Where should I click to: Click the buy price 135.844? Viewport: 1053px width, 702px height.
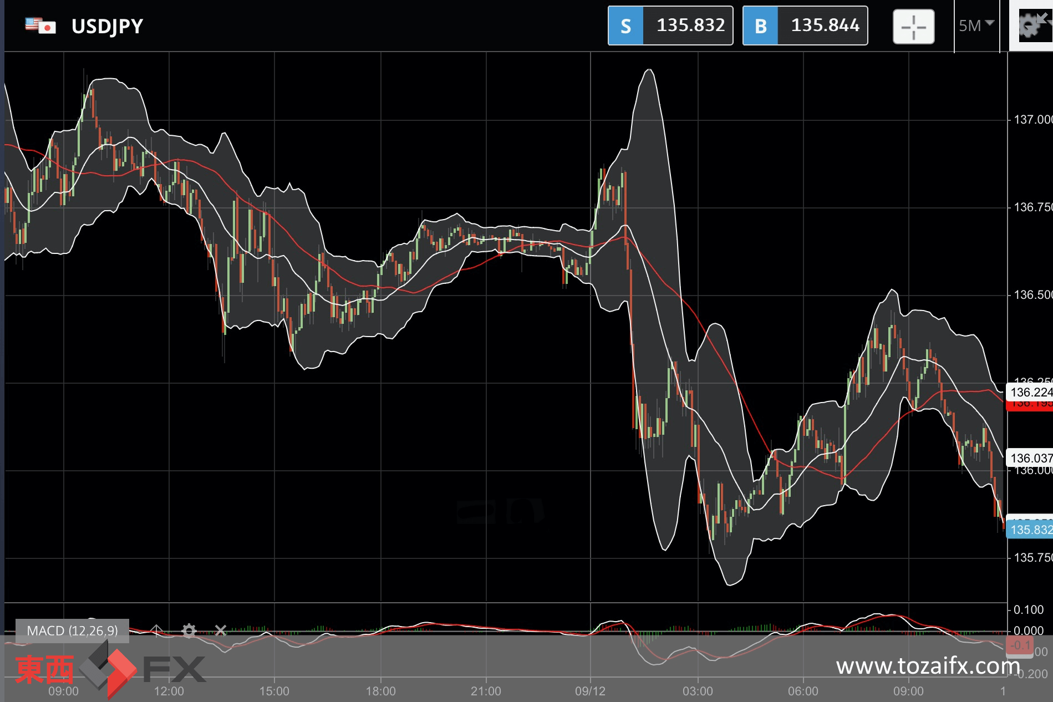[x=825, y=26]
